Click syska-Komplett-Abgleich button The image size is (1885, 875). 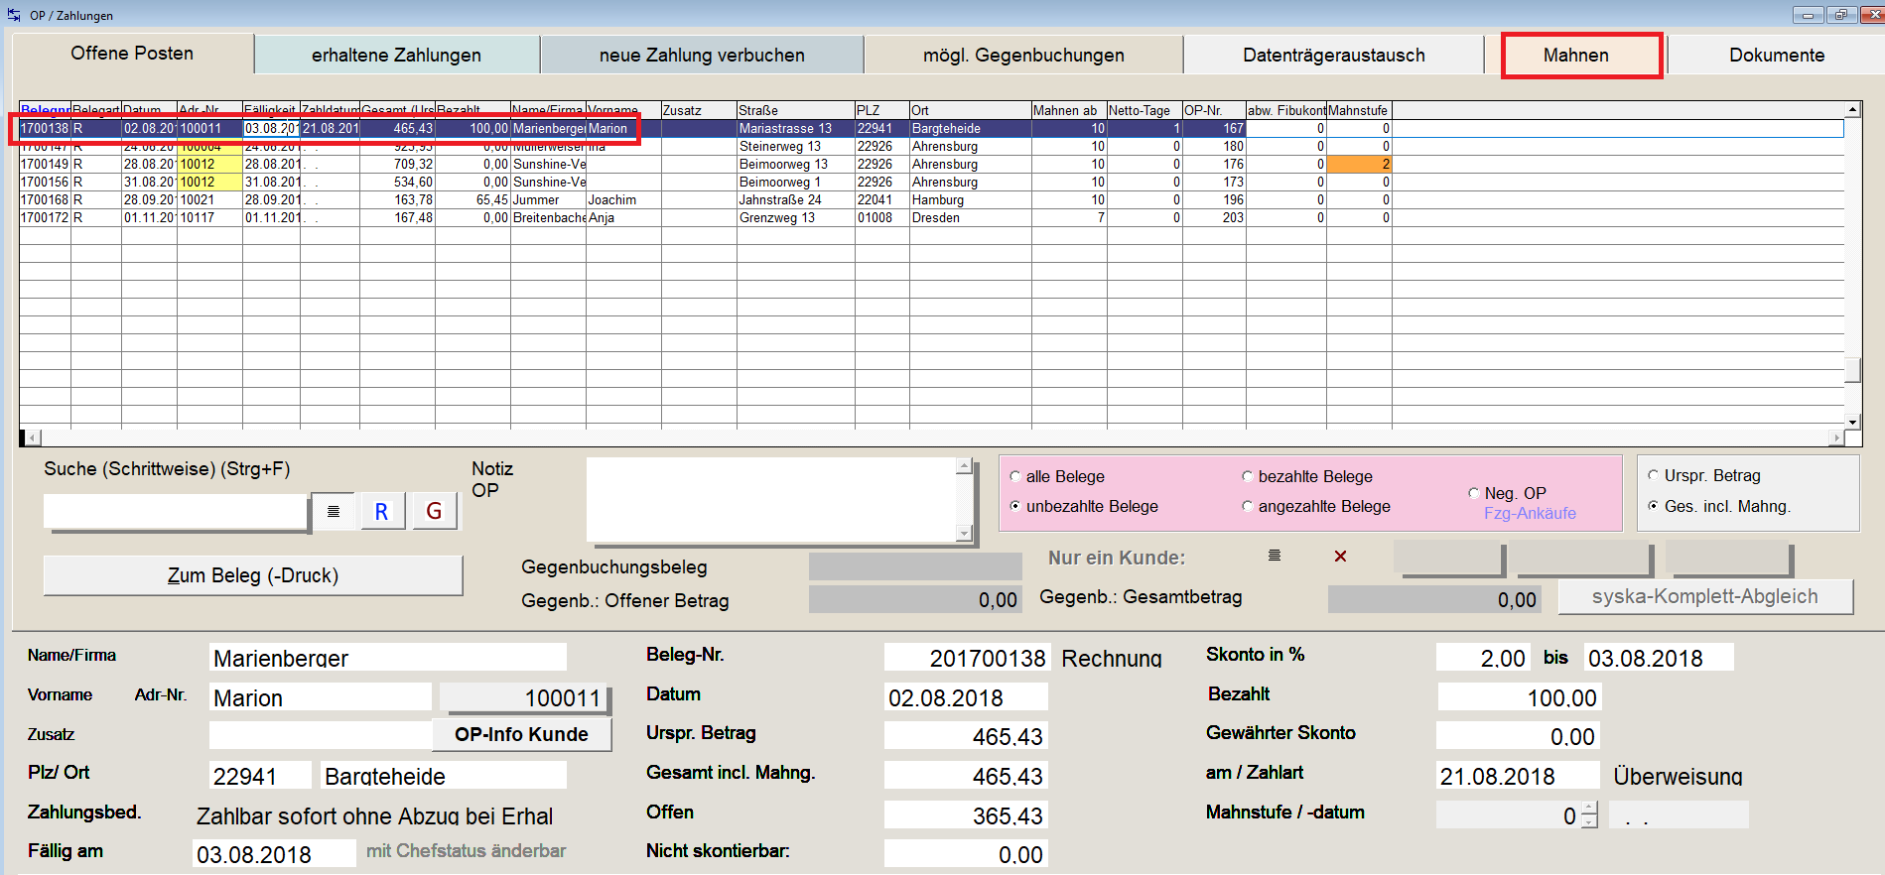click(x=1704, y=596)
